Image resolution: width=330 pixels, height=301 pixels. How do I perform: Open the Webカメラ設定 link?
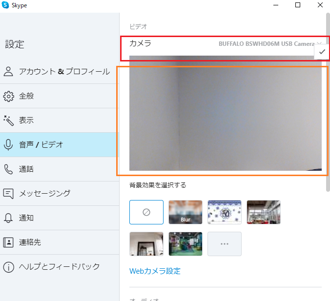click(155, 271)
